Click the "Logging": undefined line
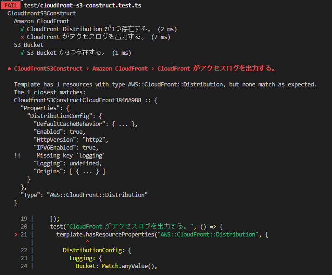The height and width of the screenshot is (275, 332). [x=68, y=164]
